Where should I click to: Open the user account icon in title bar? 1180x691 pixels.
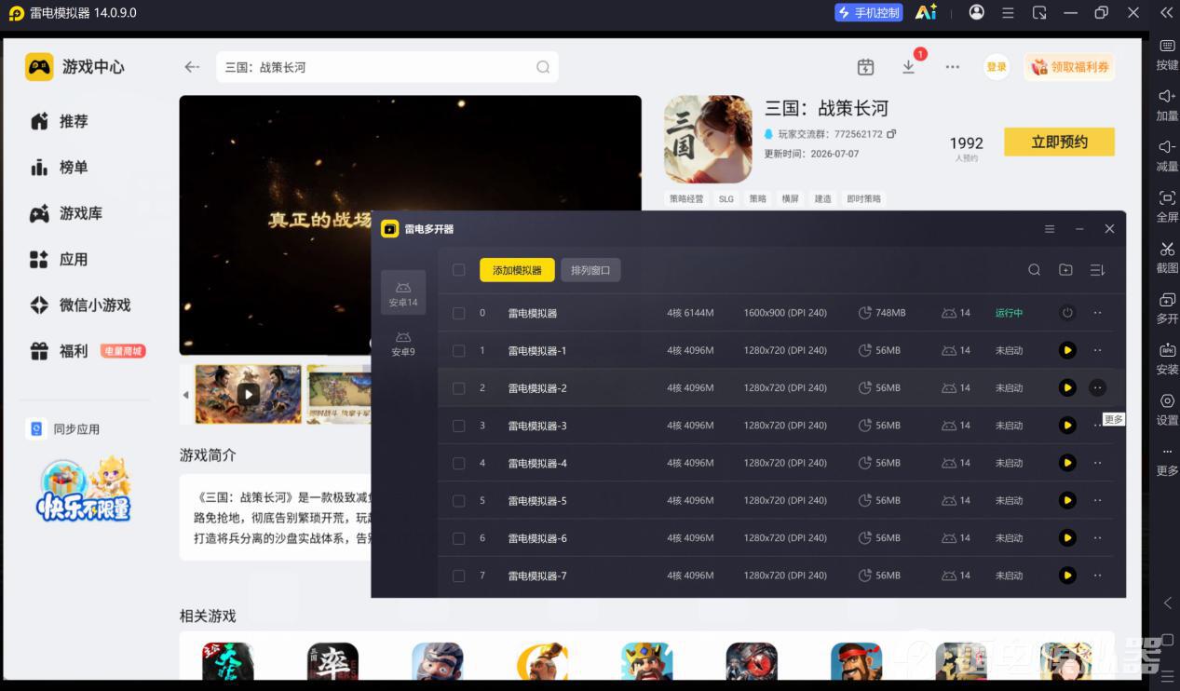tap(976, 12)
